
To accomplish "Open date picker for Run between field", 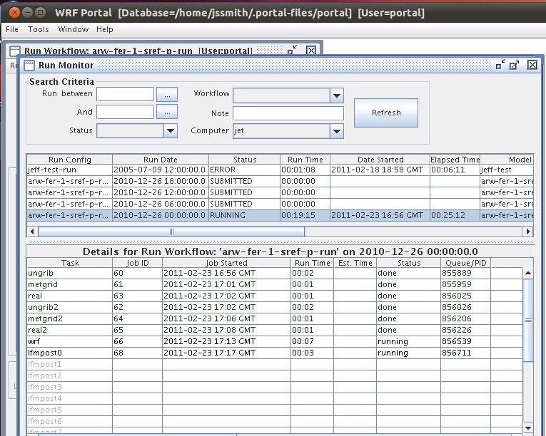I will pos(166,94).
